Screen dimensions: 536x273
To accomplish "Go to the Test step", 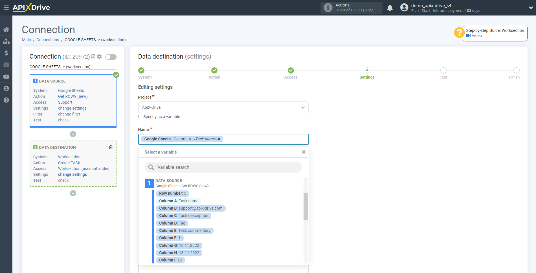I will click(443, 70).
